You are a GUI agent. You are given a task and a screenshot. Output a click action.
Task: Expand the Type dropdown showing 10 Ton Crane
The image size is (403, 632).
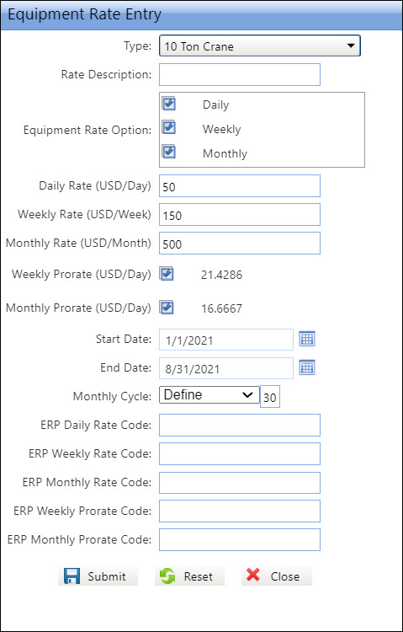pos(260,46)
